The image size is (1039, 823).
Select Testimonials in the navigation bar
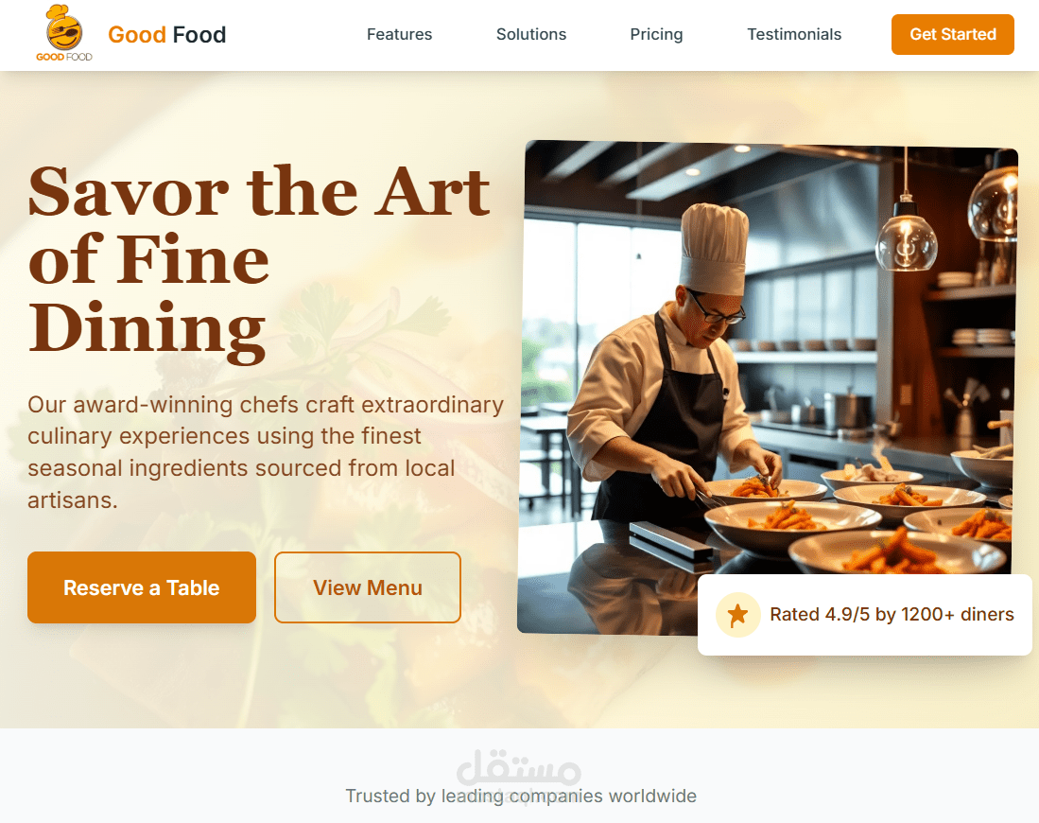click(x=794, y=34)
